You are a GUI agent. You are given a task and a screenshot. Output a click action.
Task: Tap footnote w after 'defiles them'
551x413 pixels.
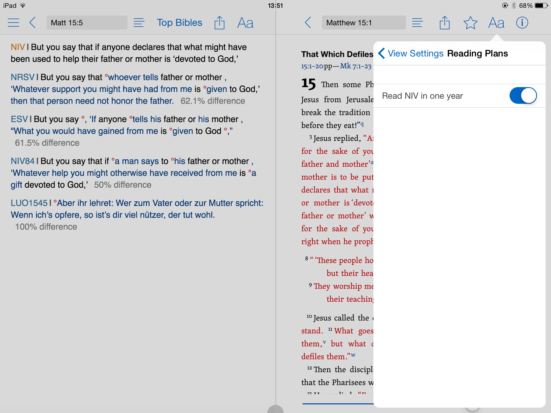click(353, 355)
